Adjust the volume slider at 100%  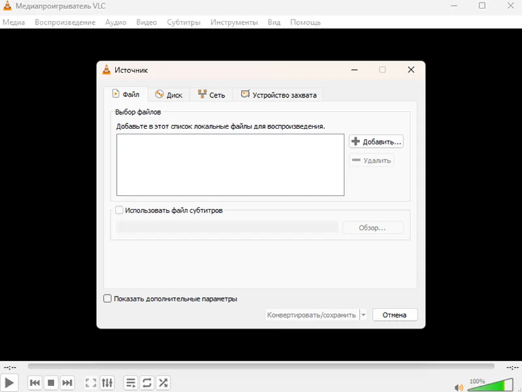click(490, 385)
